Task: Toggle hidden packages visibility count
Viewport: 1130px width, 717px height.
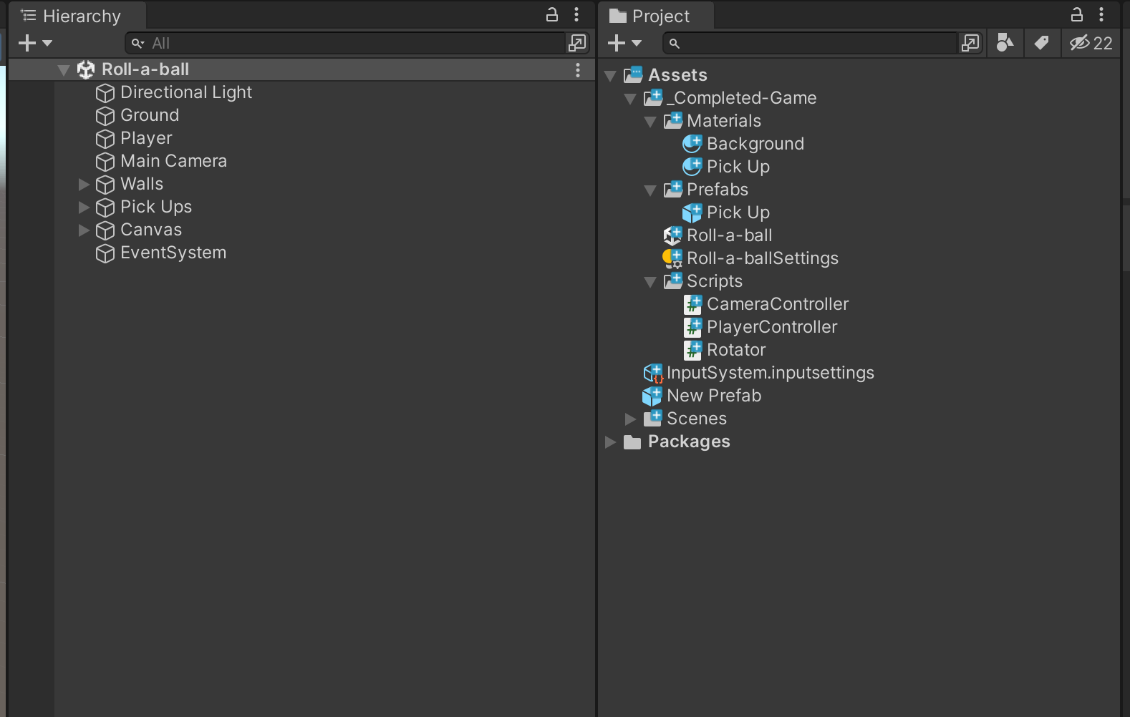Action: point(1091,43)
